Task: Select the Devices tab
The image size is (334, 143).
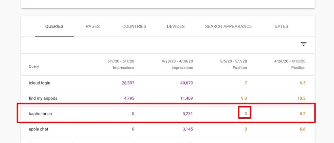Action: pyautogui.click(x=176, y=26)
